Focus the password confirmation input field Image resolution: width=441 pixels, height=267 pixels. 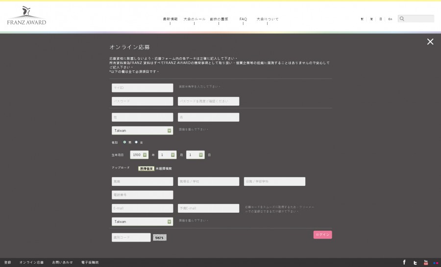208,101
